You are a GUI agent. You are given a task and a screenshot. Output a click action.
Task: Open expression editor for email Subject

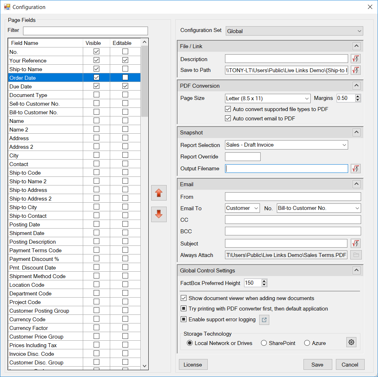pos(356,244)
